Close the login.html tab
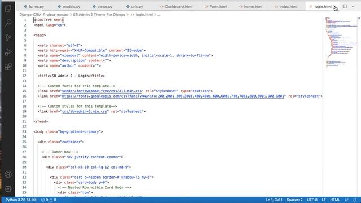 (x=335, y=6)
